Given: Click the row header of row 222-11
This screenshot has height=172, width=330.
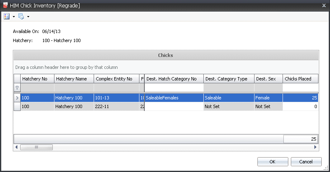Looking at the screenshot, I should pos(17,106).
